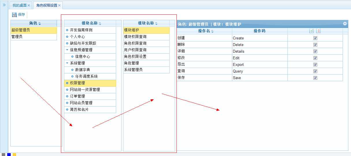Click the Query operation code cell
The height and width of the screenshot is (156, 351).
pyautogui.click(x=260, y=71)
